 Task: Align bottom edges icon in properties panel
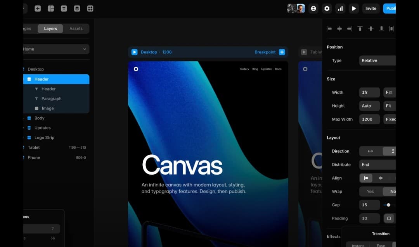coord(381,29)
